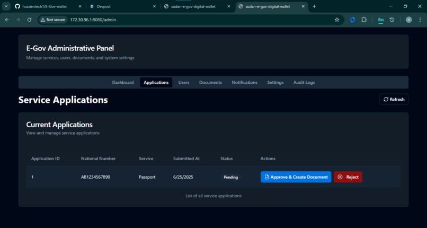
Task: Select the 6/25/2025 submitted date
Action: coord(183,177)
